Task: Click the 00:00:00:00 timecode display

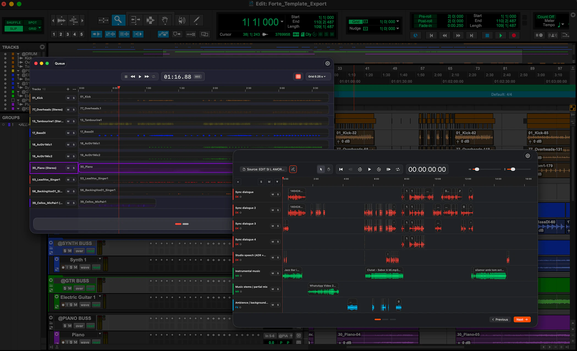Action: (x=427, y=169)
